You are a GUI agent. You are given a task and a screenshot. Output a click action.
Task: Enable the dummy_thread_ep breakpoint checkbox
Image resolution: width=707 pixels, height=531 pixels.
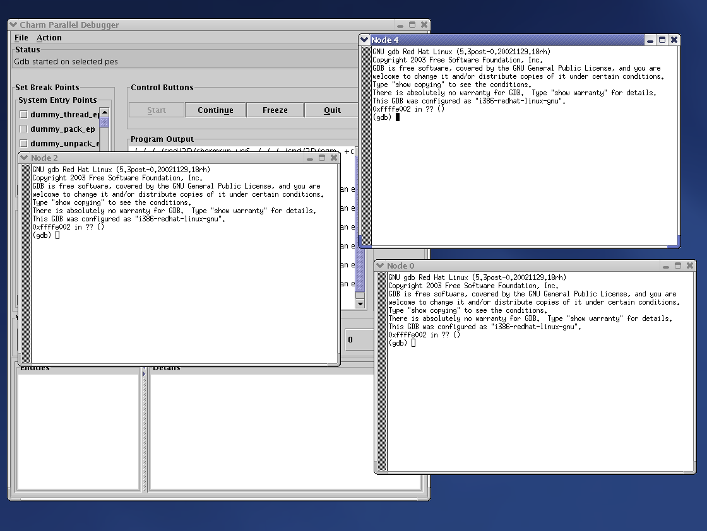click(23, 114)
